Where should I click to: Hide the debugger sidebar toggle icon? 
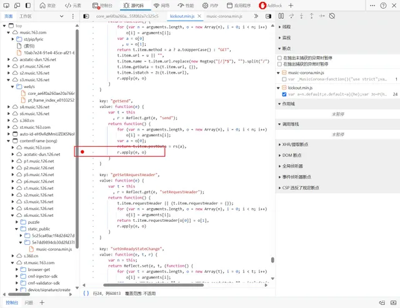[x=268, y=16]
